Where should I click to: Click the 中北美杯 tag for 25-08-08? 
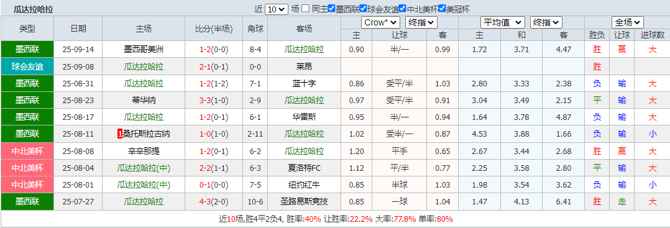click(27, 151)
